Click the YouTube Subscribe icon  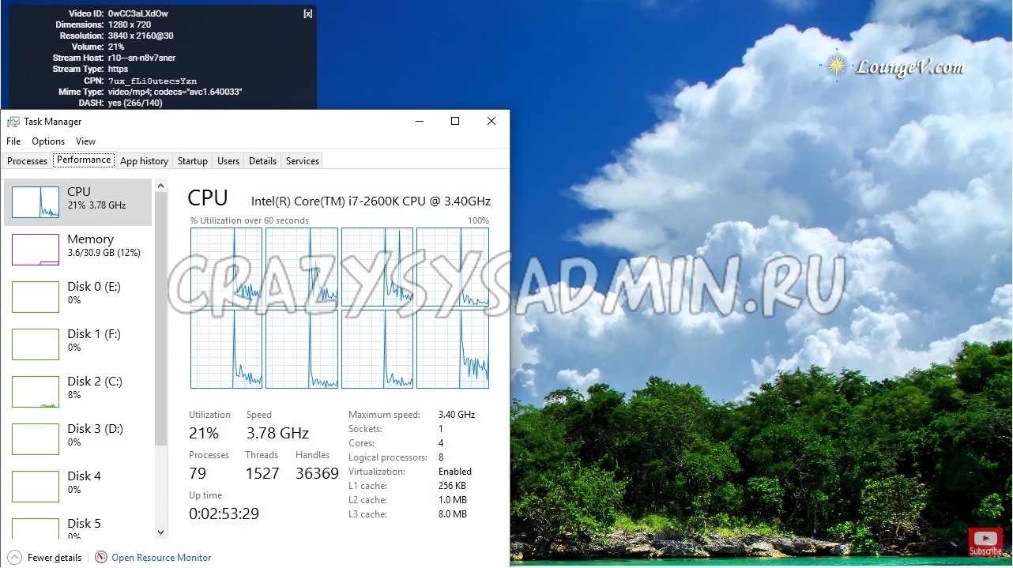click(x=985, y=542)
